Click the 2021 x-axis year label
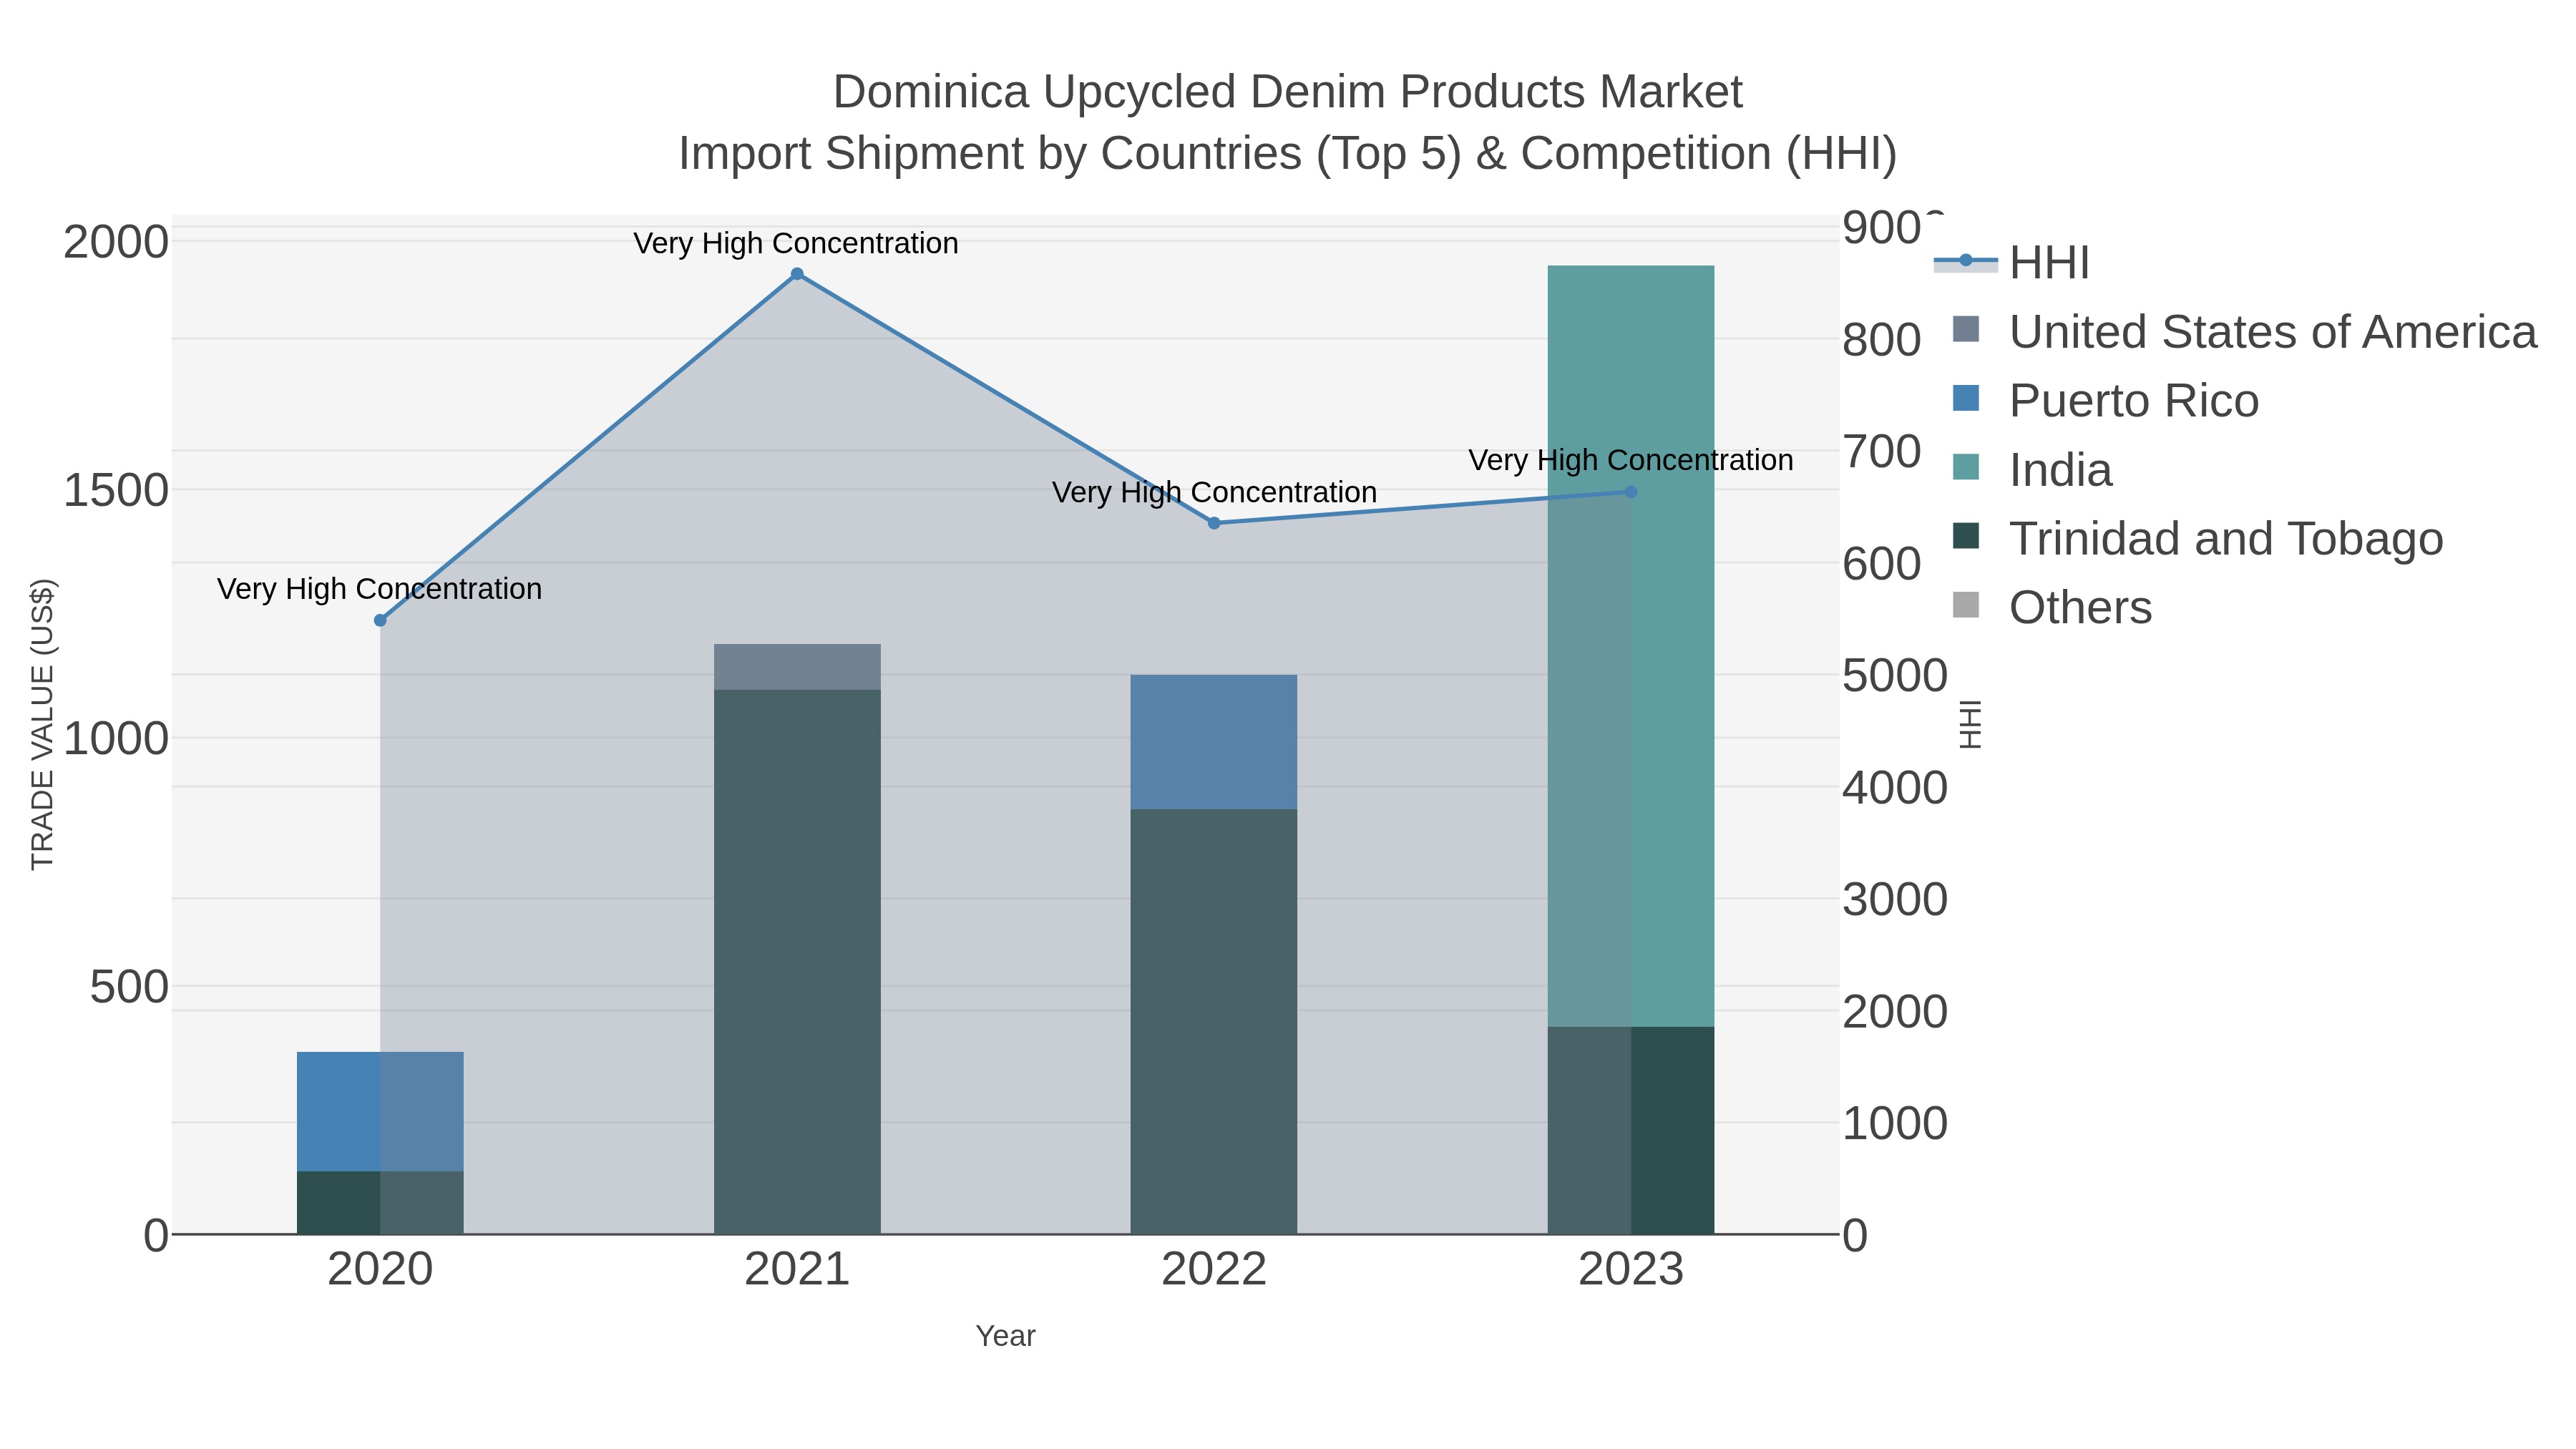This screenshot has width=2576, height=1449. [797, 1270]
